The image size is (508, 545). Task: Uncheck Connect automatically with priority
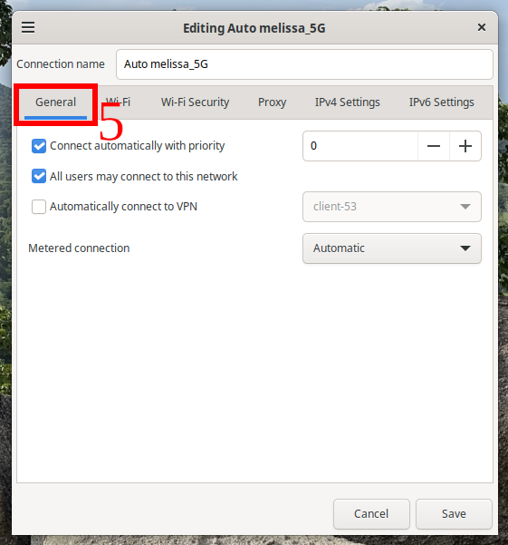[39, 146]
